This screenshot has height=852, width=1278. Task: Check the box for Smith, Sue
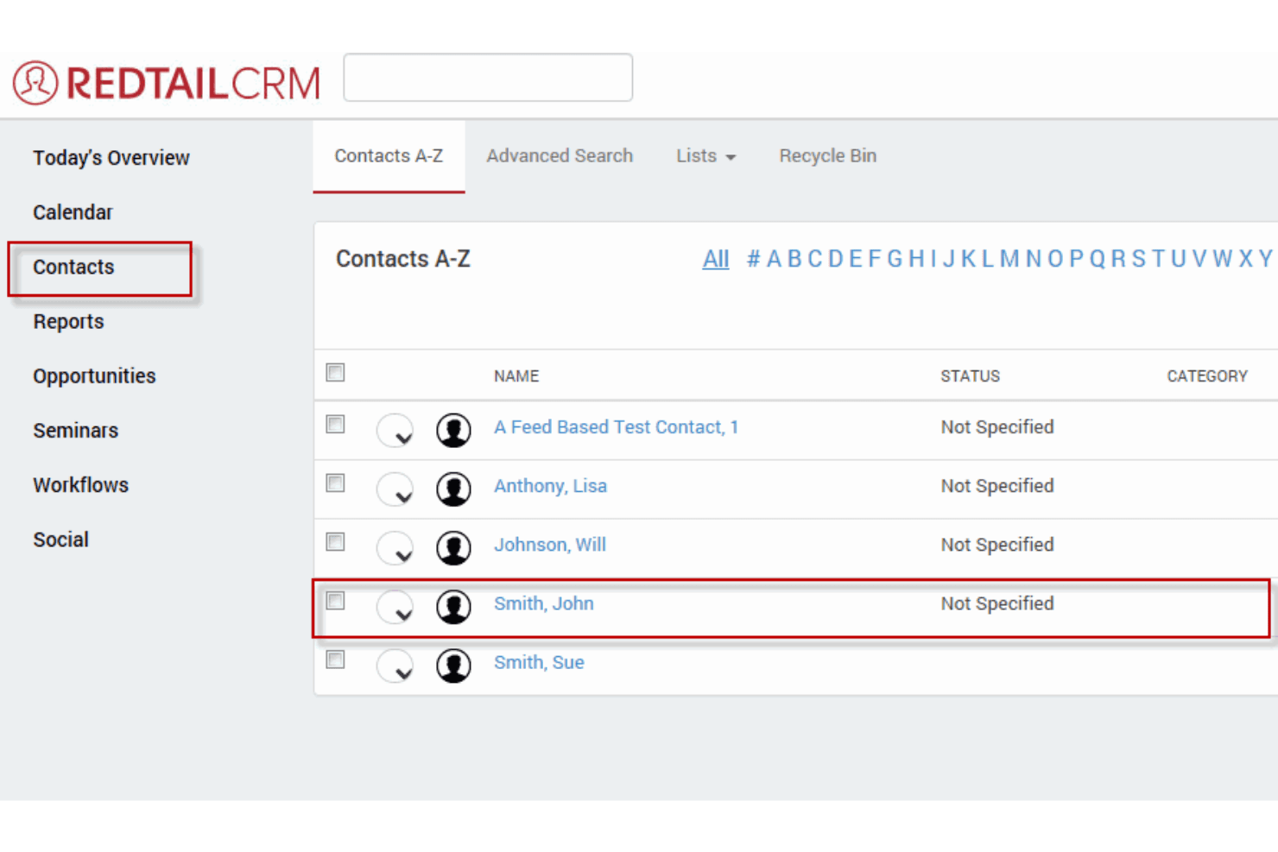335,660
